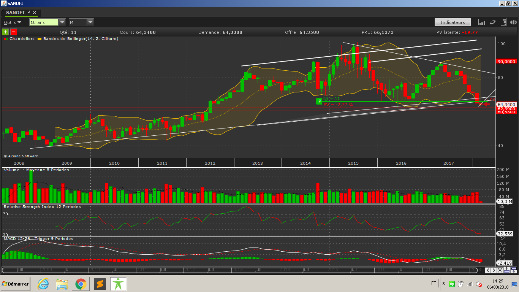Viewport: 519px width, 292px height.
Task: Click the MACD 12-26 indicator label
Action: tap(38, 238)
